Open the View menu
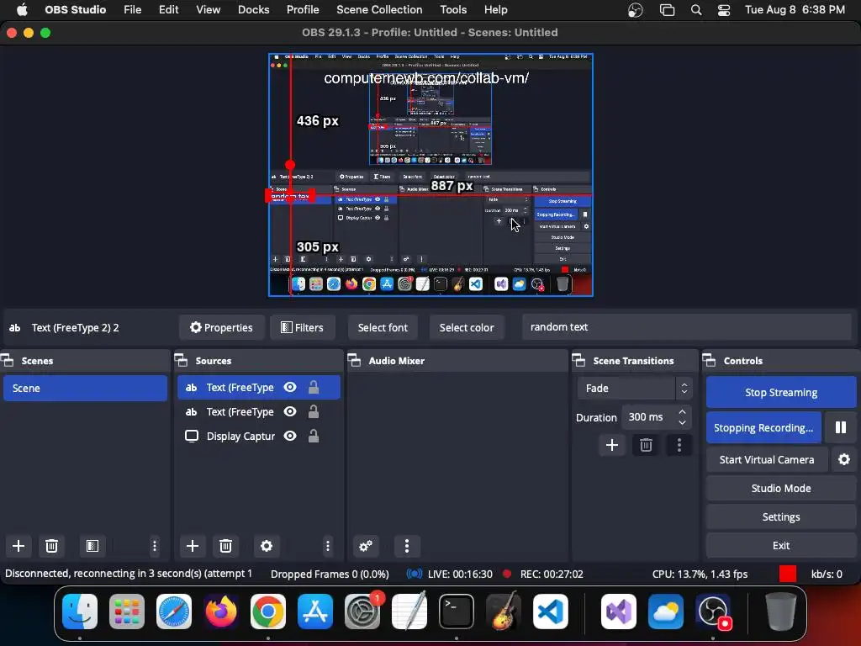Image resolution: width=861 pixels, height=646 pixels. pos(209,10)
